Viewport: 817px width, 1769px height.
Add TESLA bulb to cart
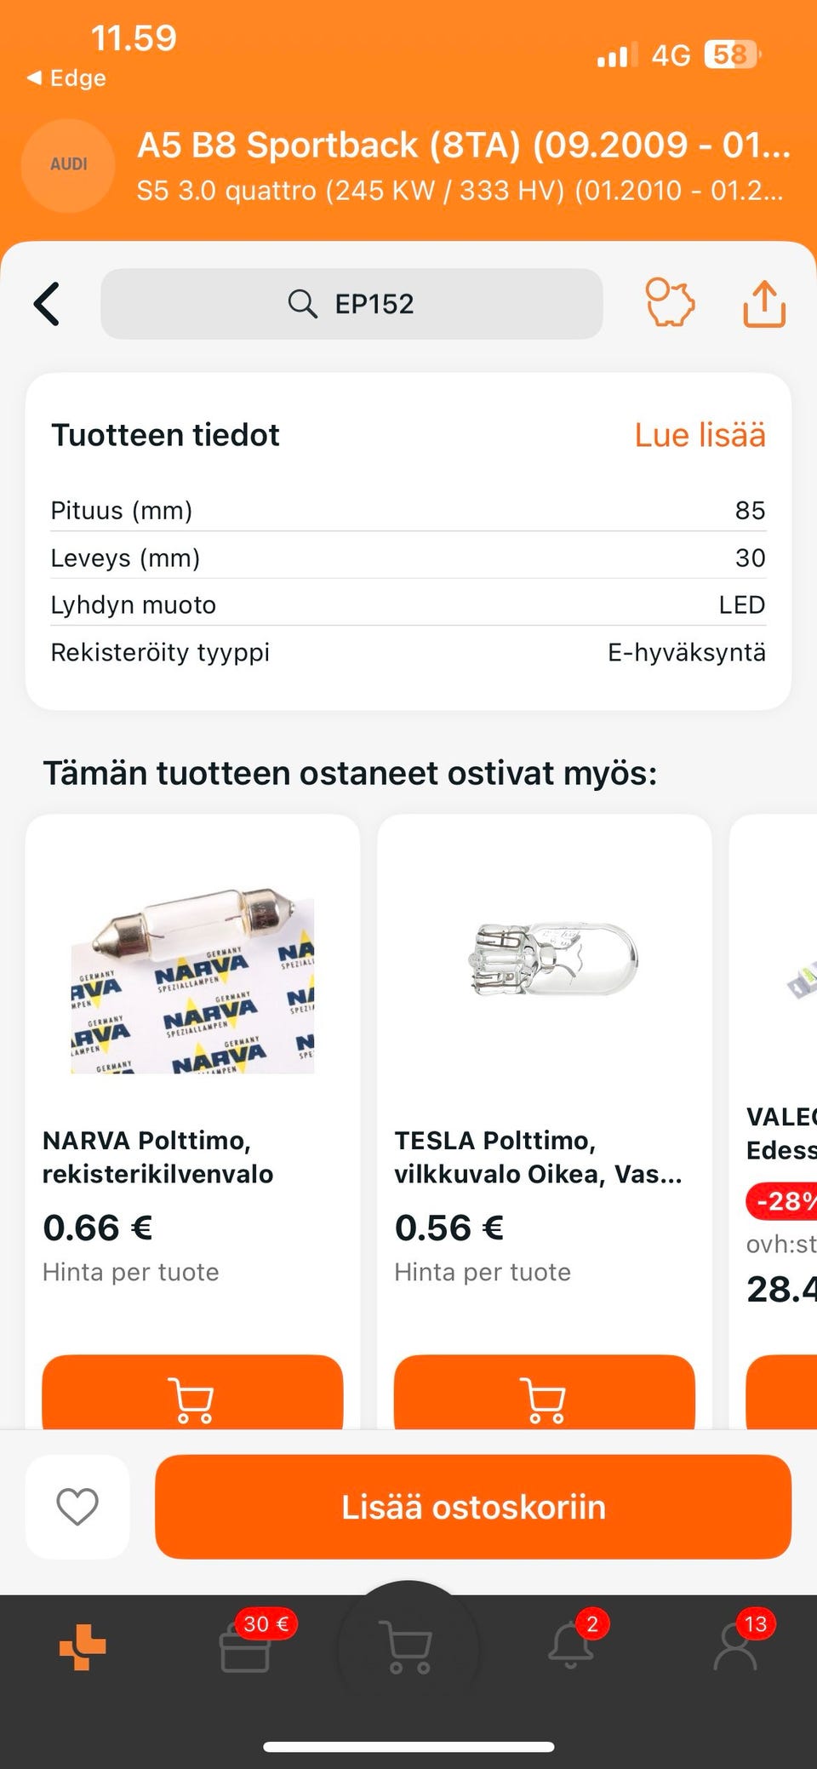[x=544, y=1396]
